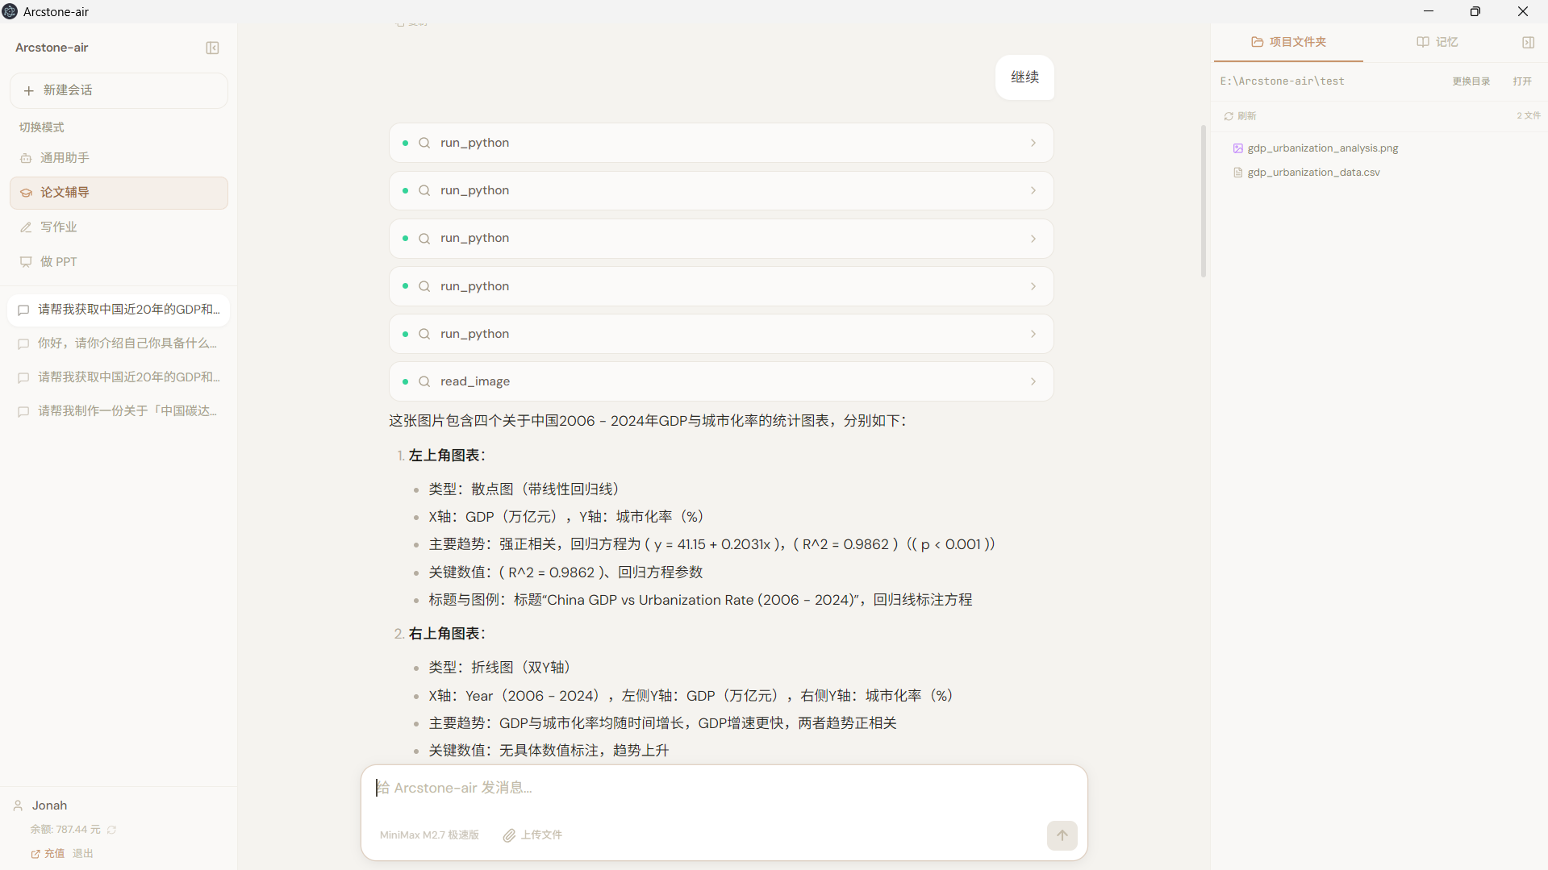Click the 更换目录 change directory link
This screenshot has height=870, width=1548.
pyautogui.click(x=1471, y=81)
